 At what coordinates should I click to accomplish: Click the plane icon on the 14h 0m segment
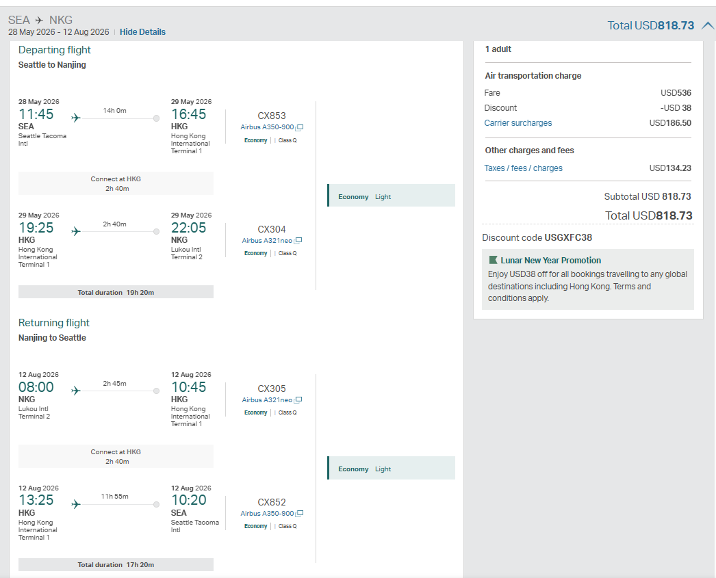(76, 118)
